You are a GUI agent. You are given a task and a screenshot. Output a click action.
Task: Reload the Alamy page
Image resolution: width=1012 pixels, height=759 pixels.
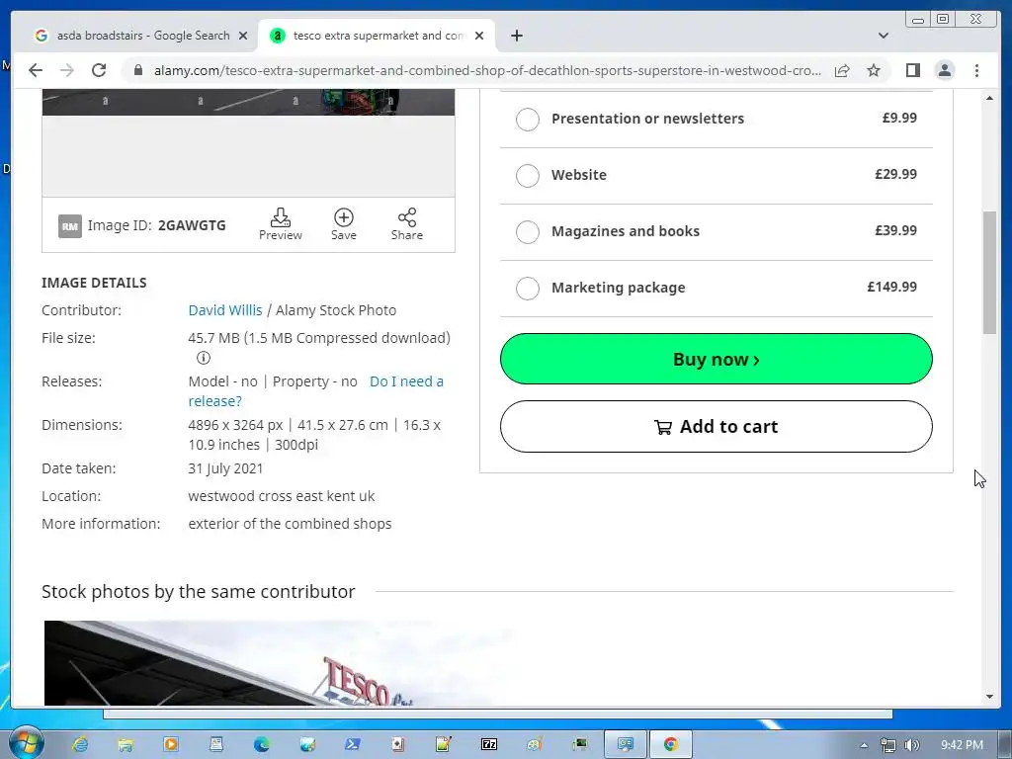click(x=99, y=70)
